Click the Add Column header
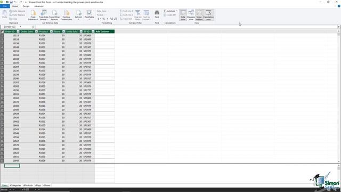The height and width of the screenshot is (192, 341). (104, 31)
